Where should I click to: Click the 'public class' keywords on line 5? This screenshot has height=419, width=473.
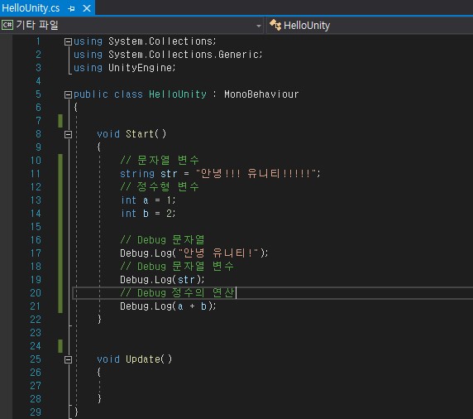108,94
